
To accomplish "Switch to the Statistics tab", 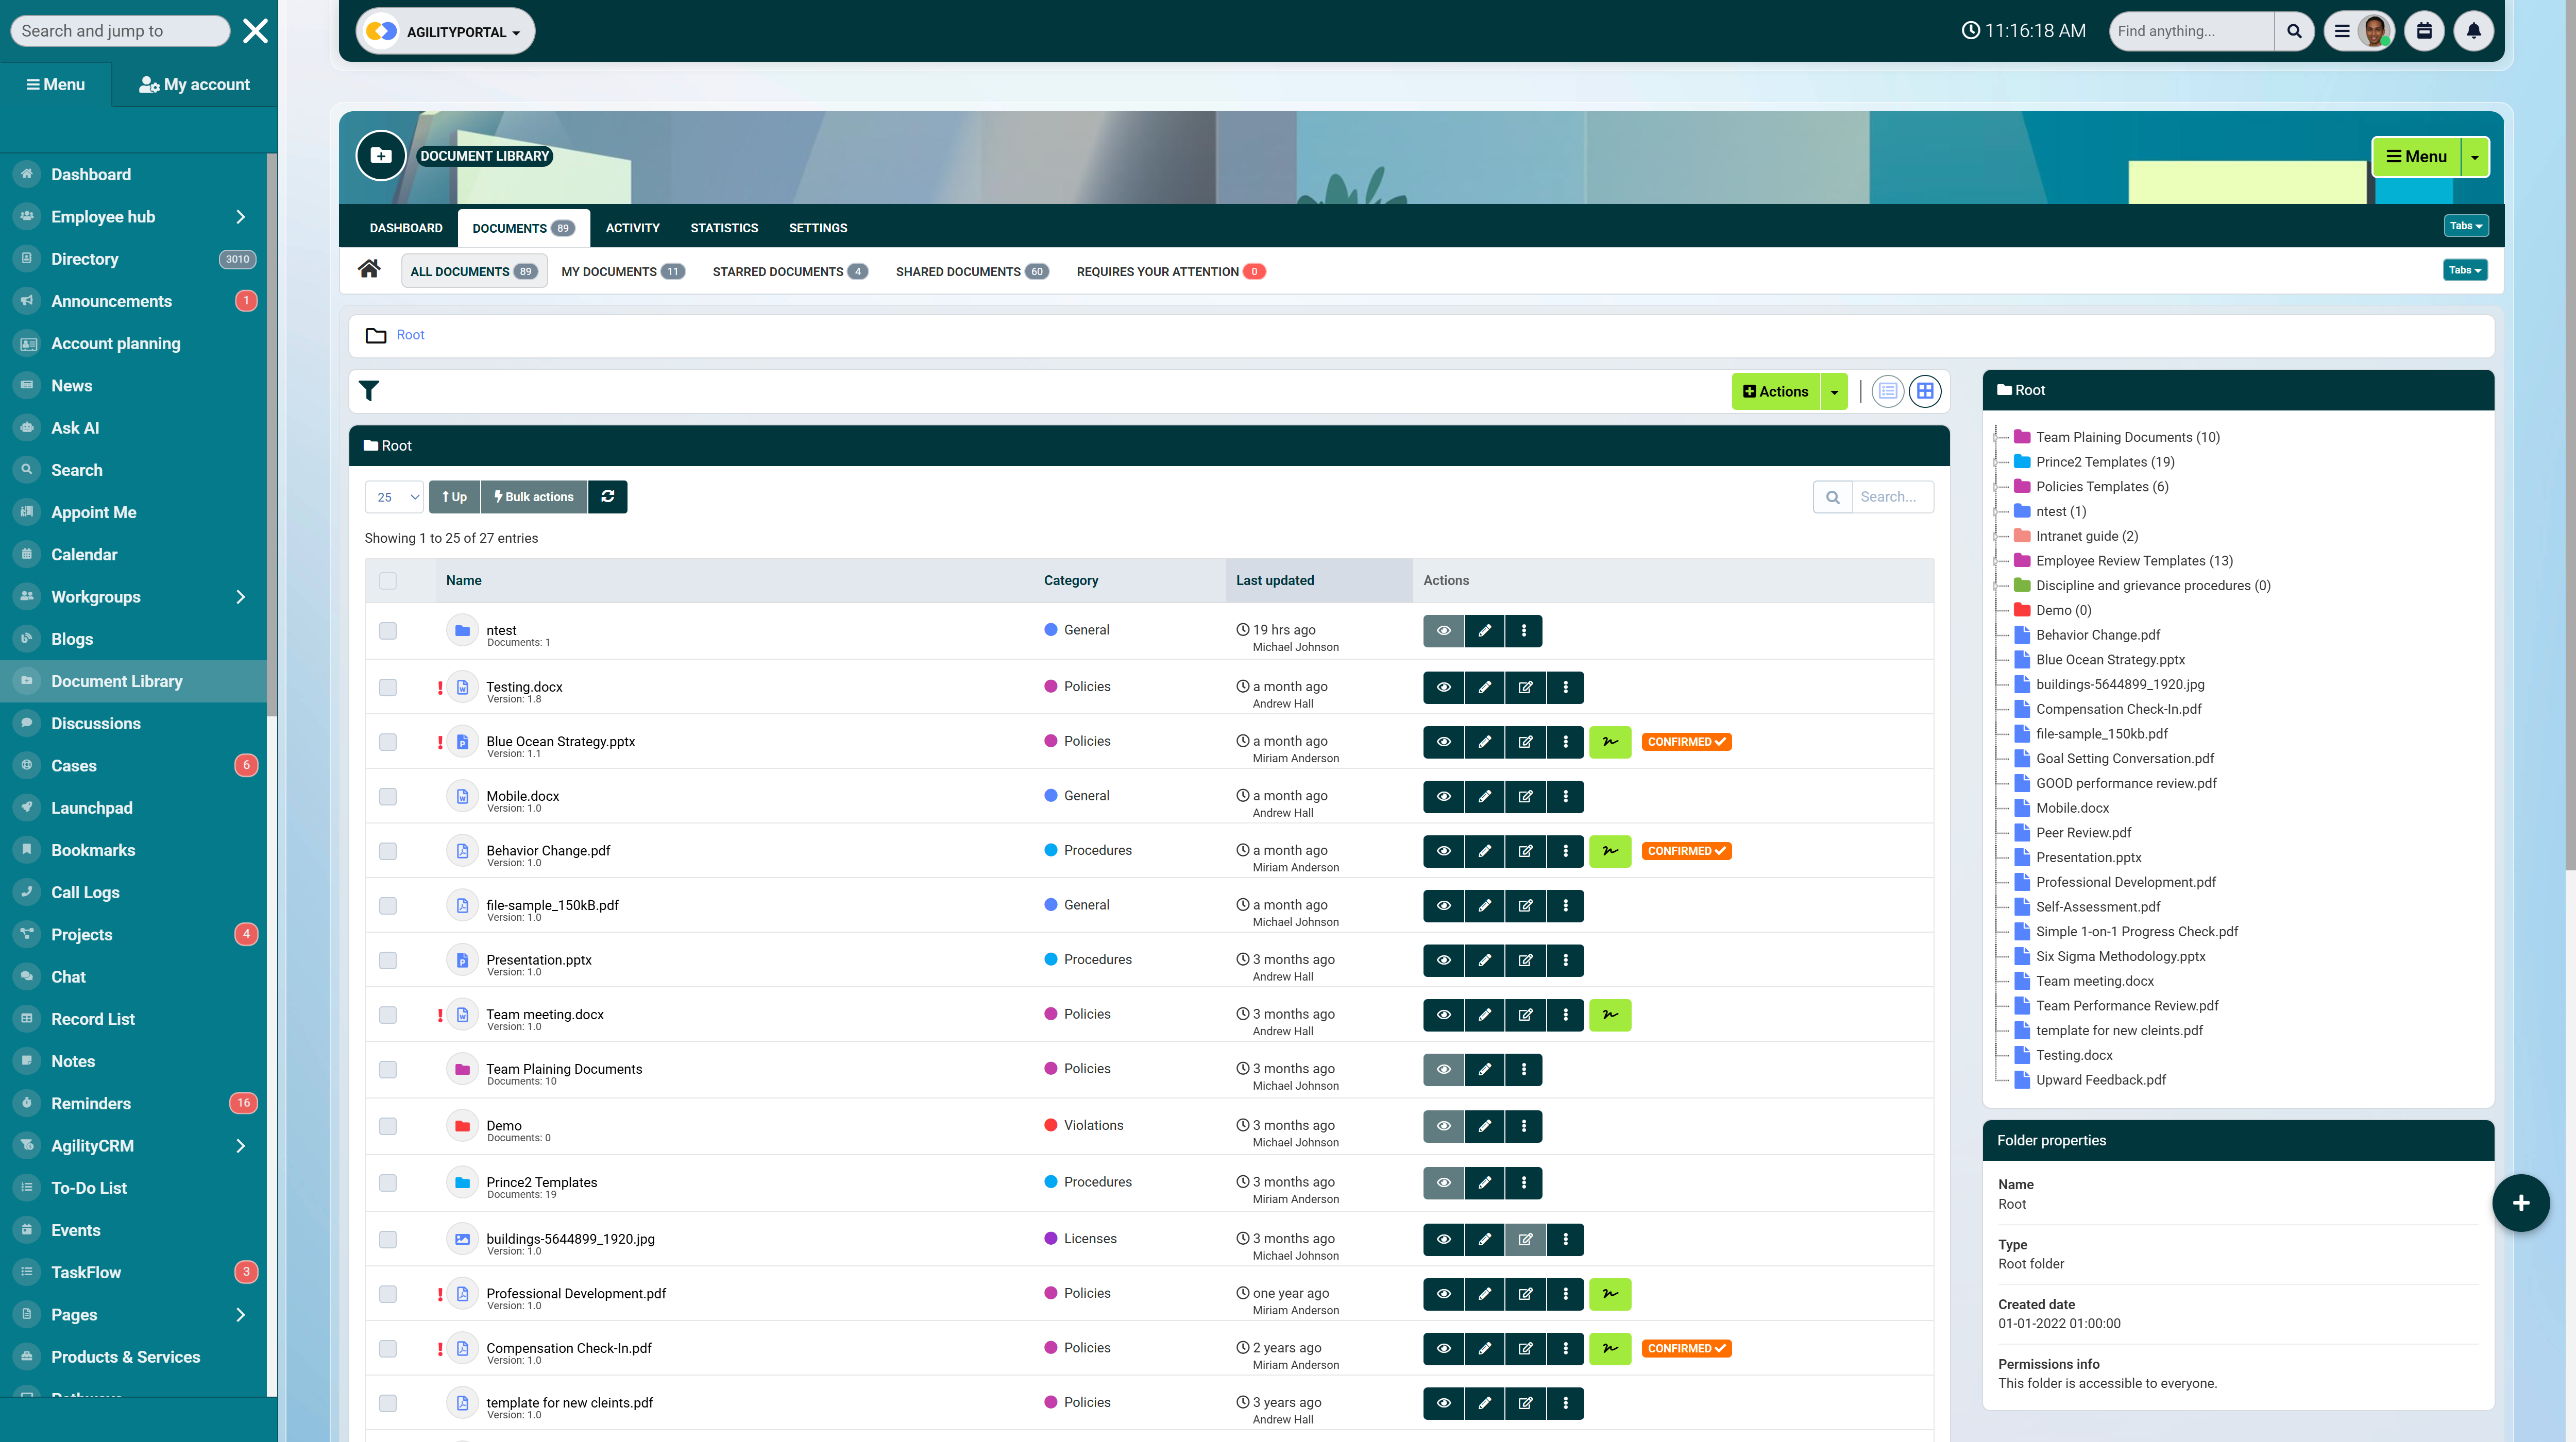I will [x=723, y=228].
